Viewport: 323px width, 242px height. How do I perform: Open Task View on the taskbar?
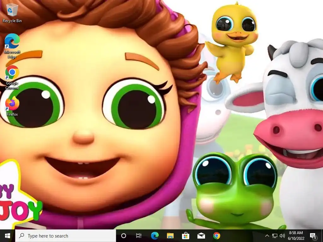pos(139,236)
